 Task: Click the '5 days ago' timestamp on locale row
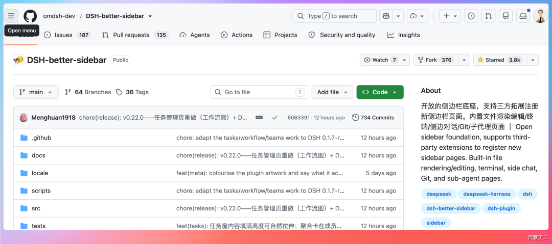click(381, 173)
